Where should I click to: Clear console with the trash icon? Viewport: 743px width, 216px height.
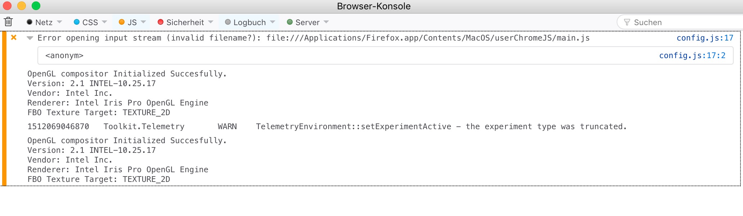[x=8, y=22]
